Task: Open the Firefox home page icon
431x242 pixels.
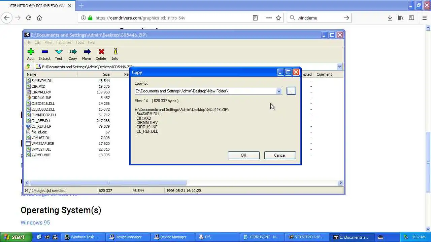Action: point(39,18)
